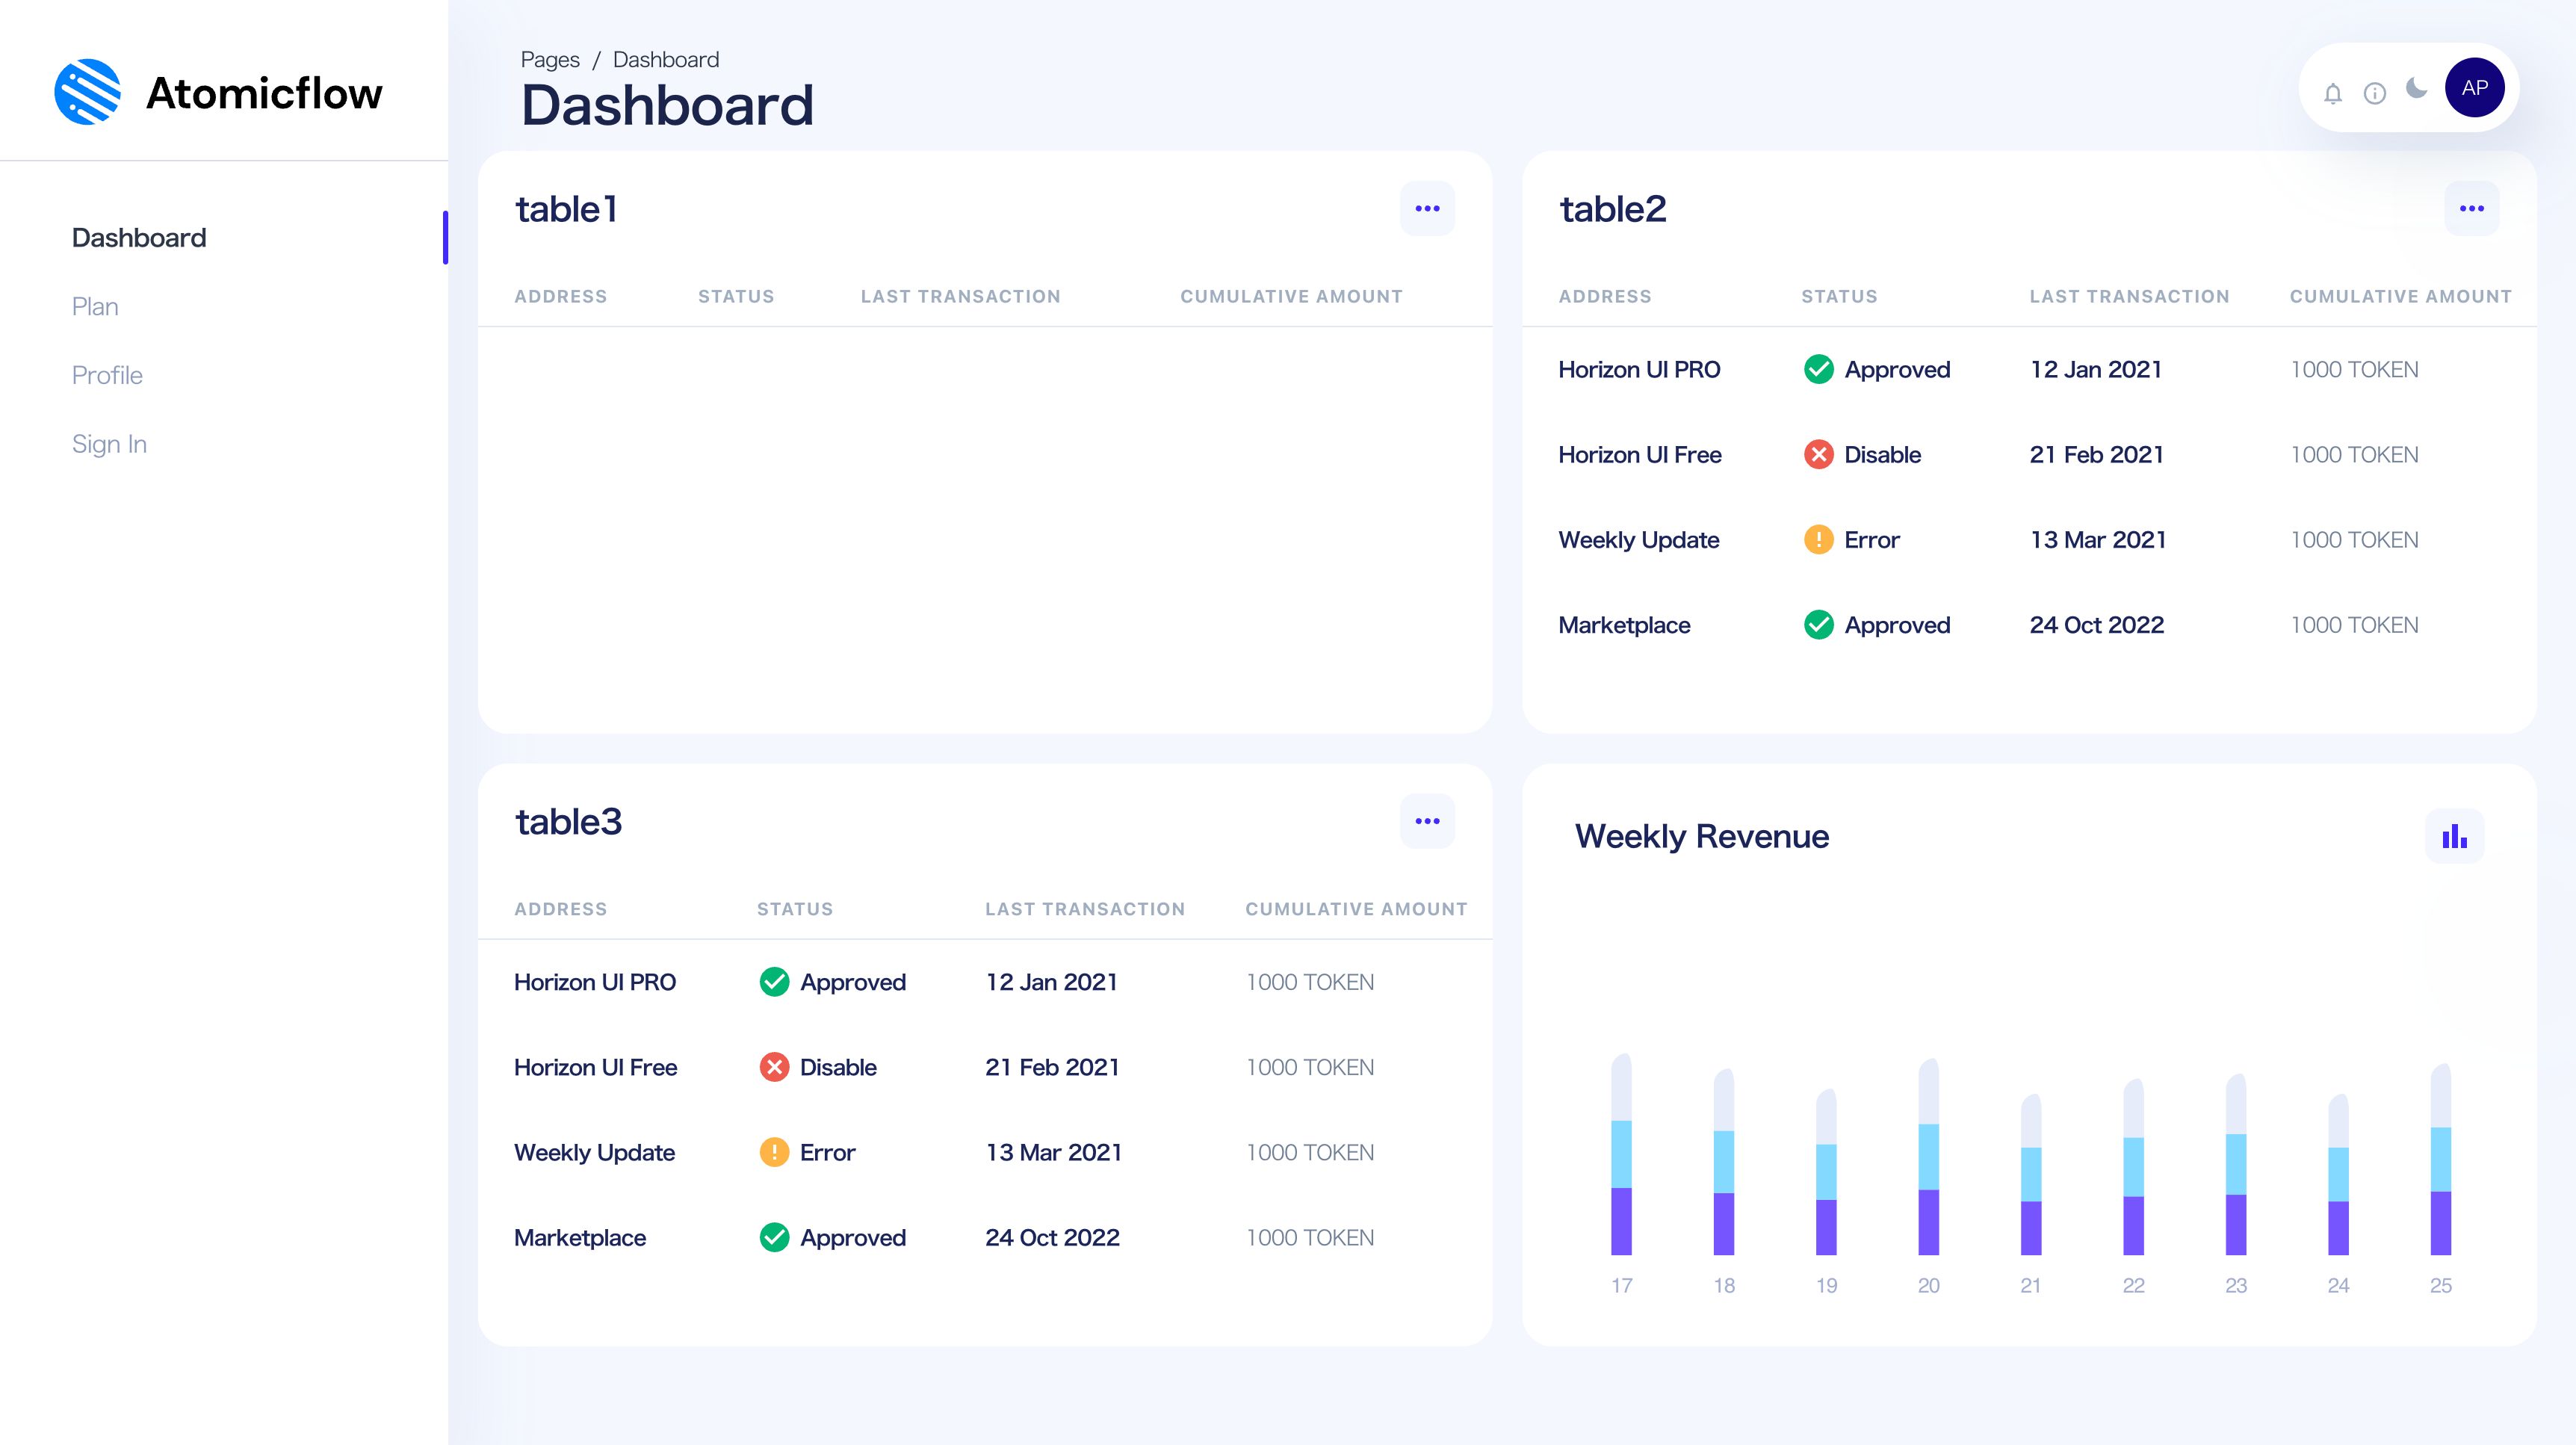Image resolution: width=2576 pixels, height=1445 pixels.
Task: Click bar 20 in Weekly Revenue chart
Action: click(1928, 1167)
